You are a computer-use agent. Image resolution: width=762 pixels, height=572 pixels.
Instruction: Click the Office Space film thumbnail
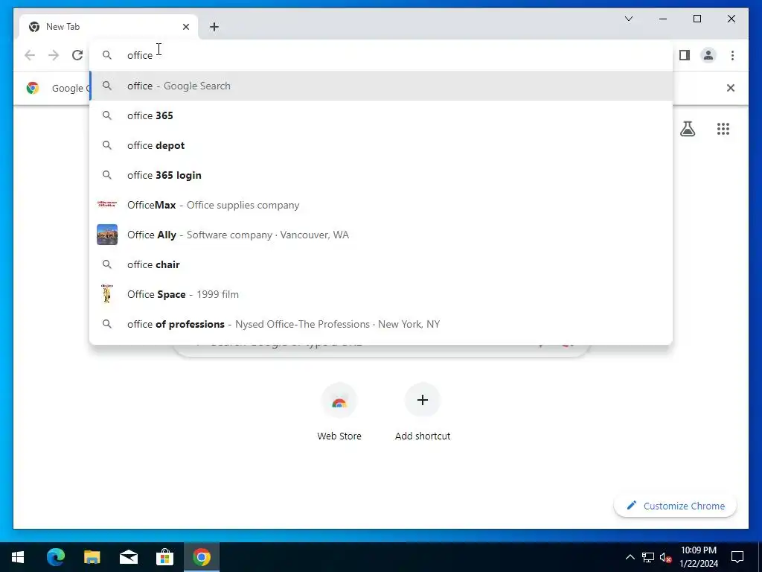[107, 294]
